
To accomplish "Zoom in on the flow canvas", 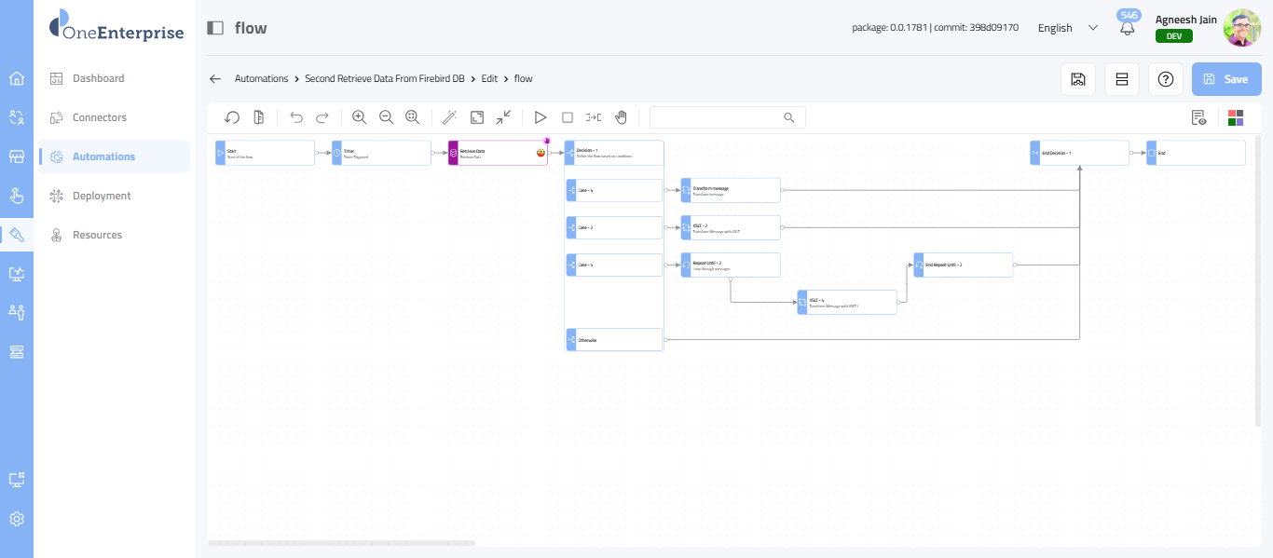I will tap(359, 117).
